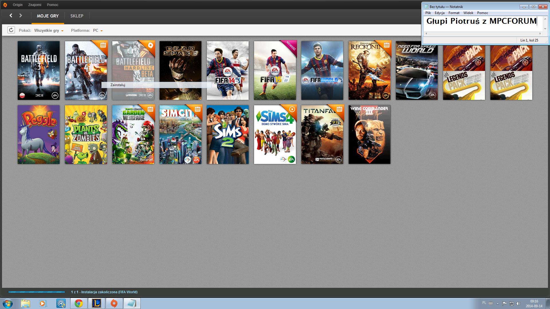Click the Titanfall calendar badge
The image size is (550, 309).
point(339,109)
